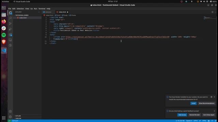Screen dimensions: 218x122
Task: Change language mode via HTML status item
Action: (204, 121)
